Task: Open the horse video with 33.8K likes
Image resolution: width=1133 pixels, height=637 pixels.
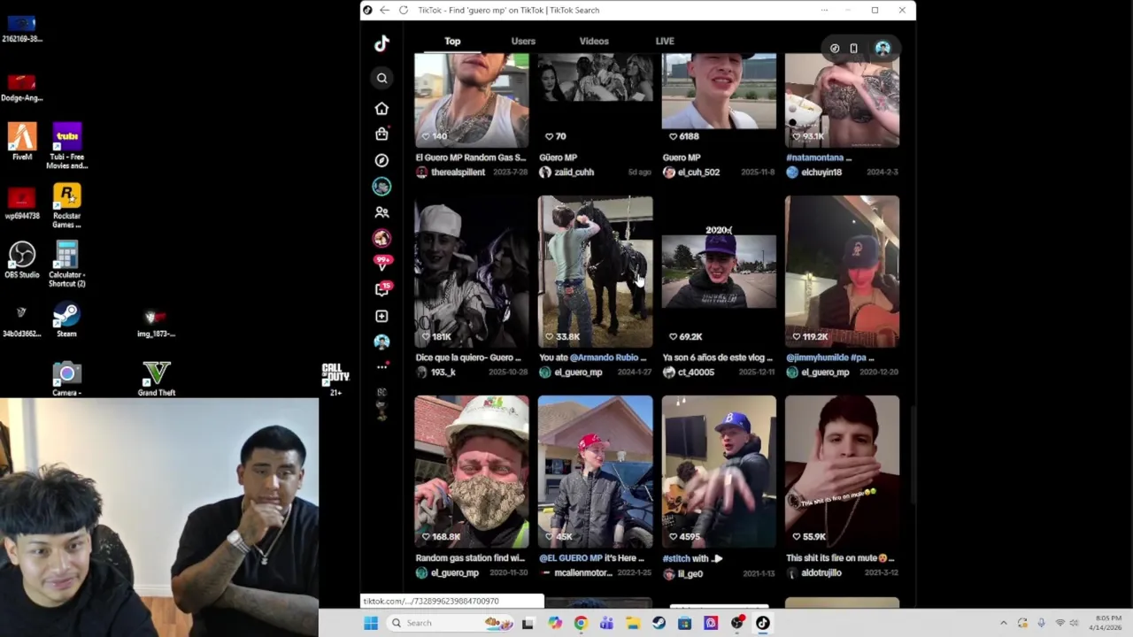Action: (x=596, y=272)
